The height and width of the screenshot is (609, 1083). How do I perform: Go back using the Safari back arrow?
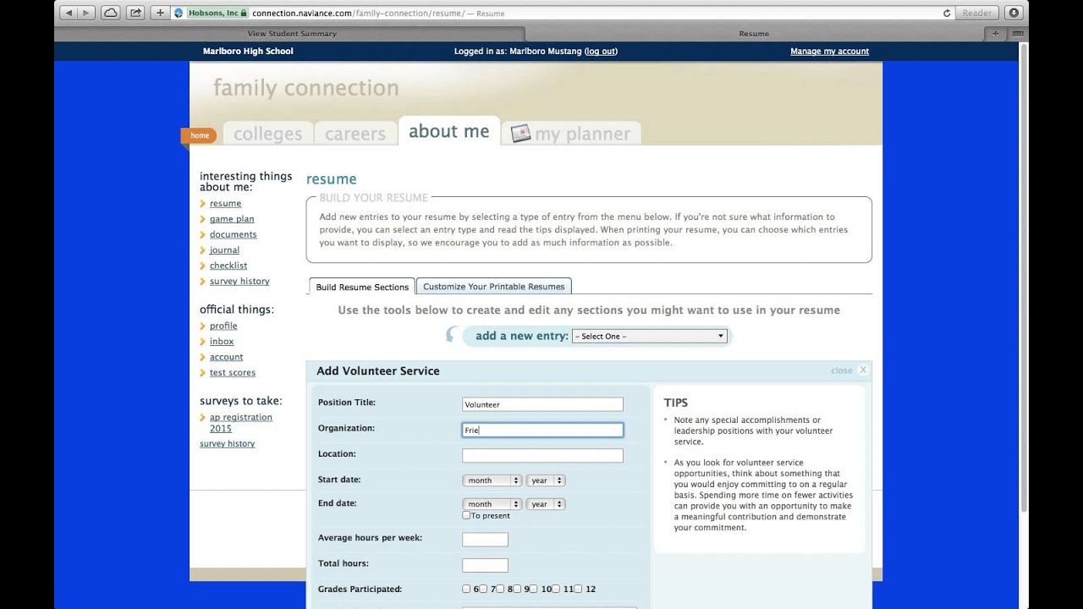[69, 13]
